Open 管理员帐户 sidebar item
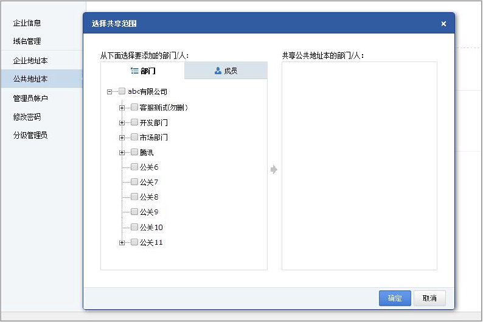This screenshot has height=322, width=483. (30, 98)
